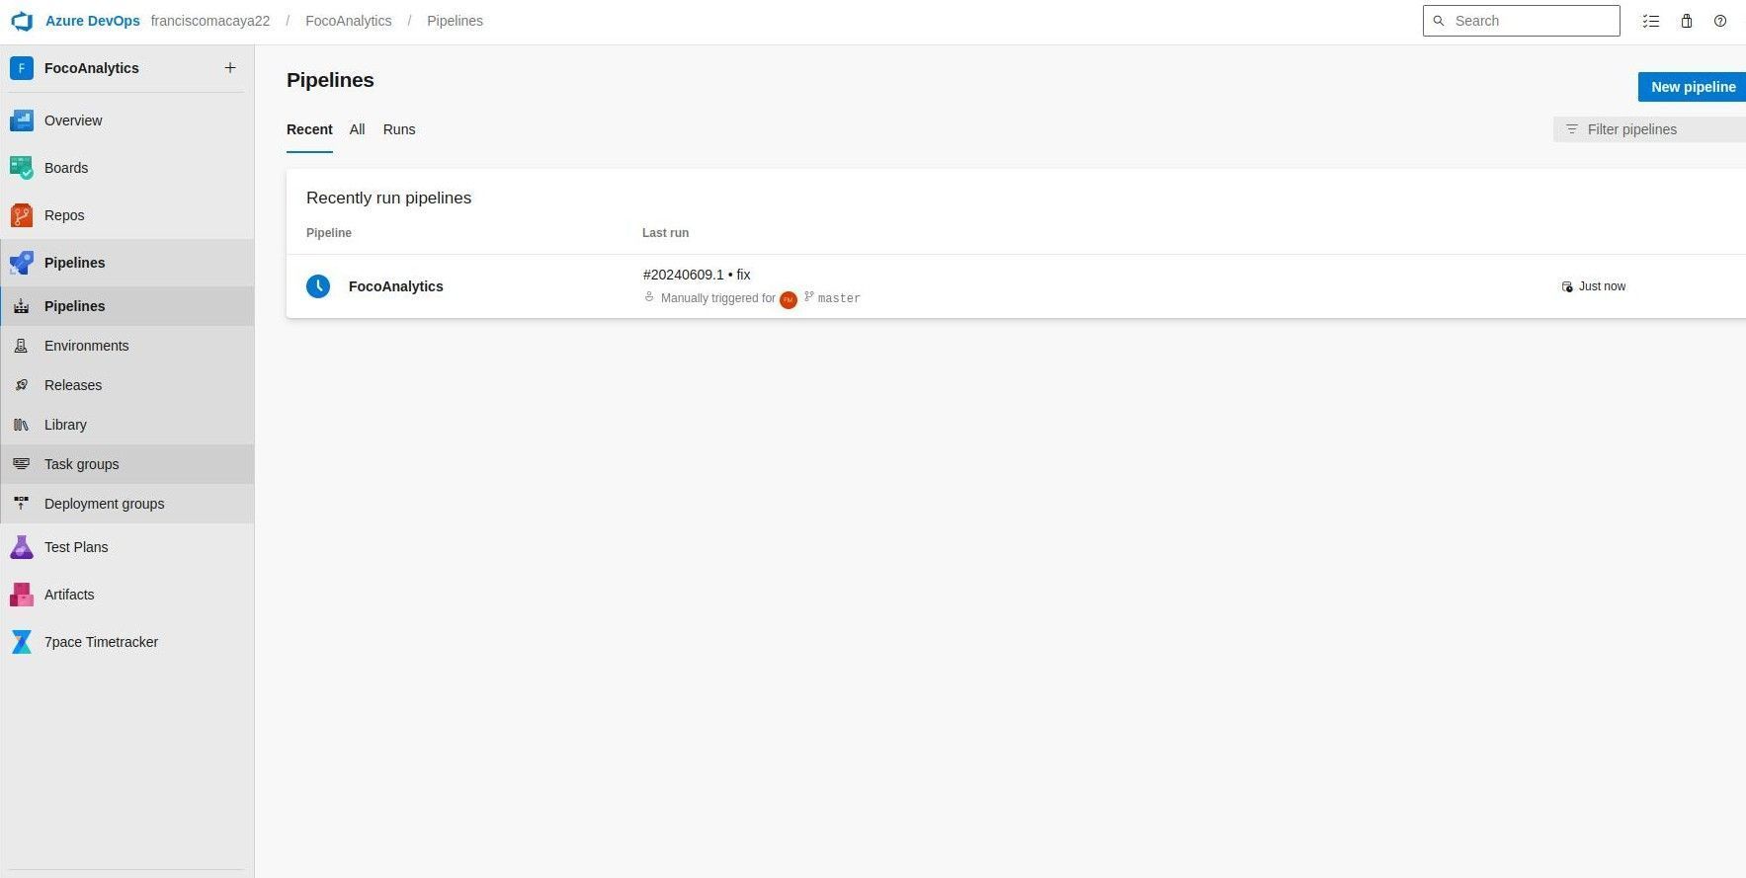Select Deployment groups in the sidebar
The image size is (1746, 878).
click(x=127, y=504)
